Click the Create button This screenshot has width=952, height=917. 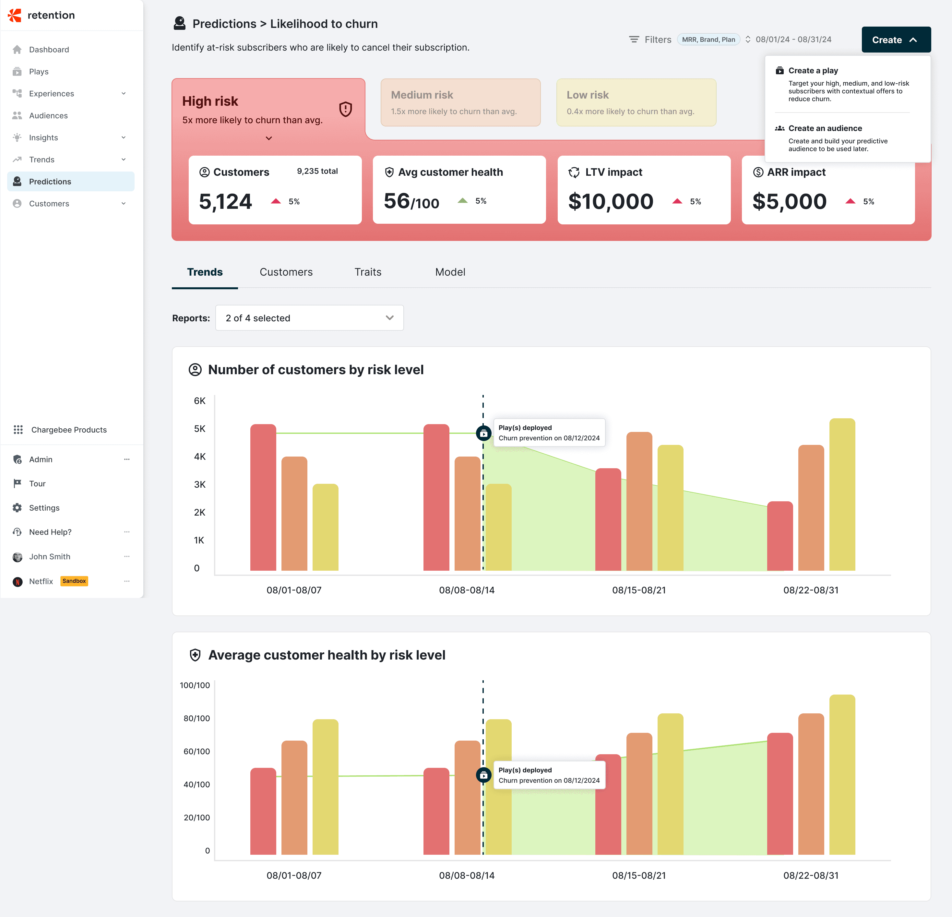896,40
